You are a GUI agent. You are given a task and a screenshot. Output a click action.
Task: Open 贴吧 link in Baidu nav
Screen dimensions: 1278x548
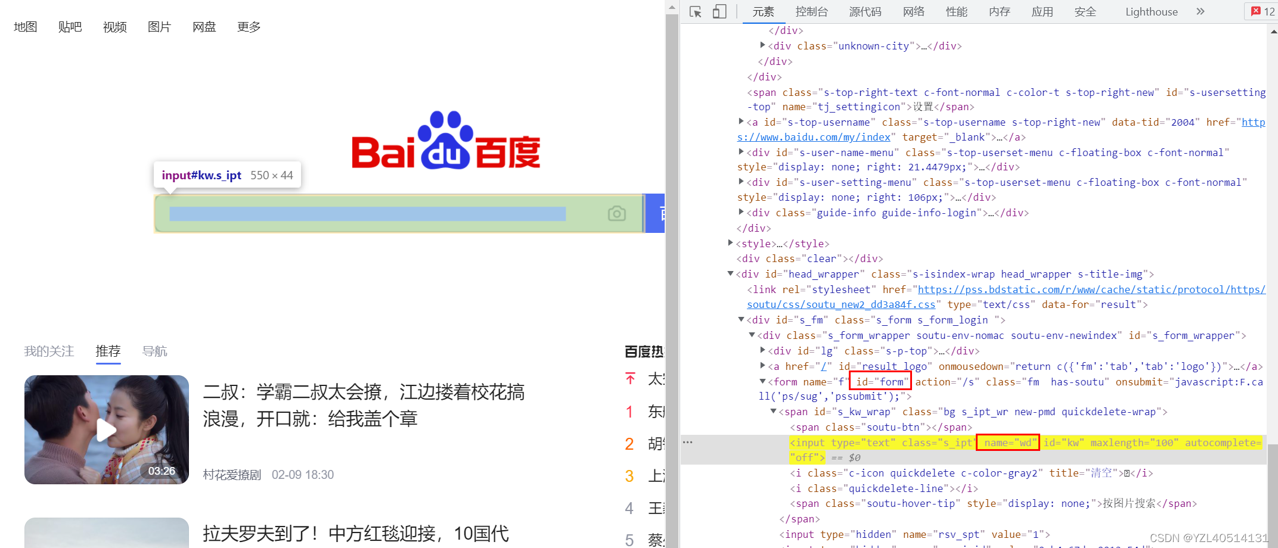70,27
